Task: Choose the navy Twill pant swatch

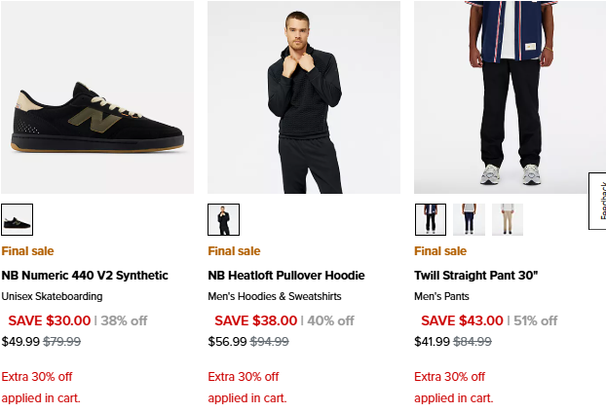Action: (x=469, y=219)
